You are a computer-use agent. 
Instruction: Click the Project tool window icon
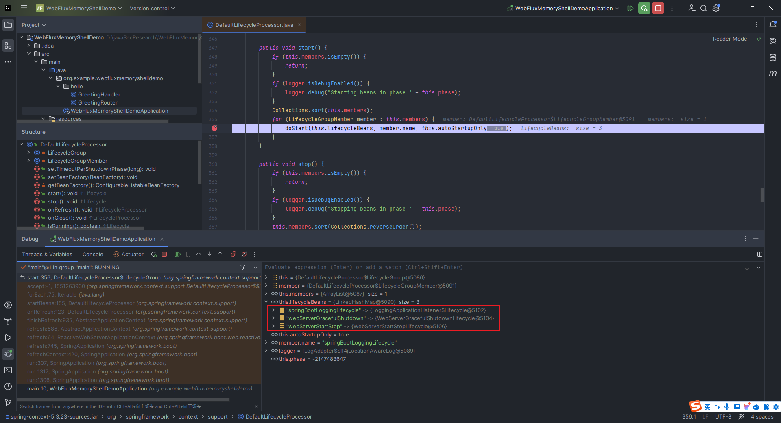[x=8, y=25]
